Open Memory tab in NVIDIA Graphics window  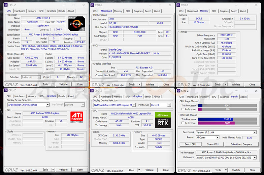click(118, 96)
